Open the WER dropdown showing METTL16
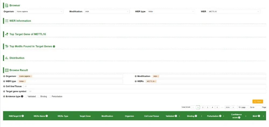The width and height of the screenshot is (269, 127). pyautogui.click(x=234, y=12)
